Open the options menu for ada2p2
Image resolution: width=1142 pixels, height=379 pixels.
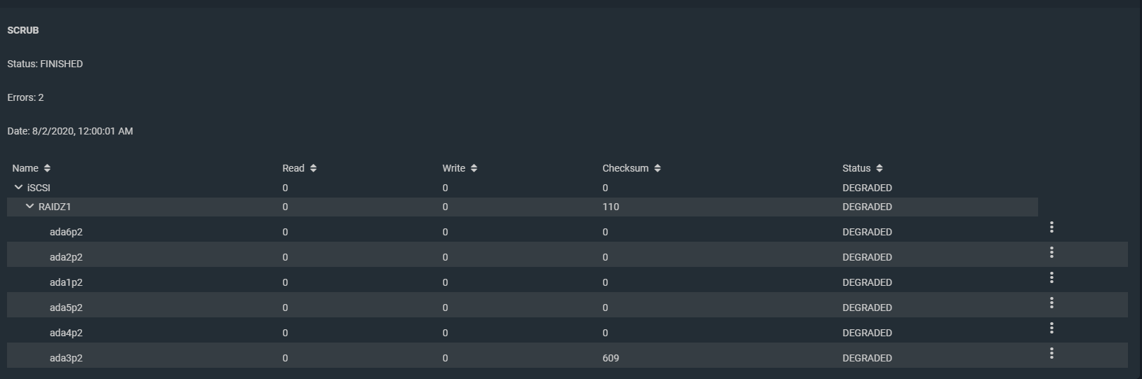click(x=1051, y=252)
